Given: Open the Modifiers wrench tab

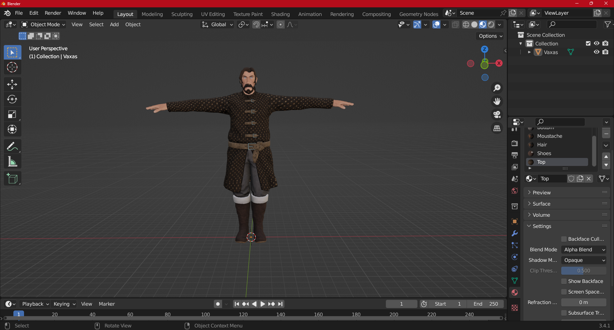Looking at the screenshot, I should pos(515,233).
